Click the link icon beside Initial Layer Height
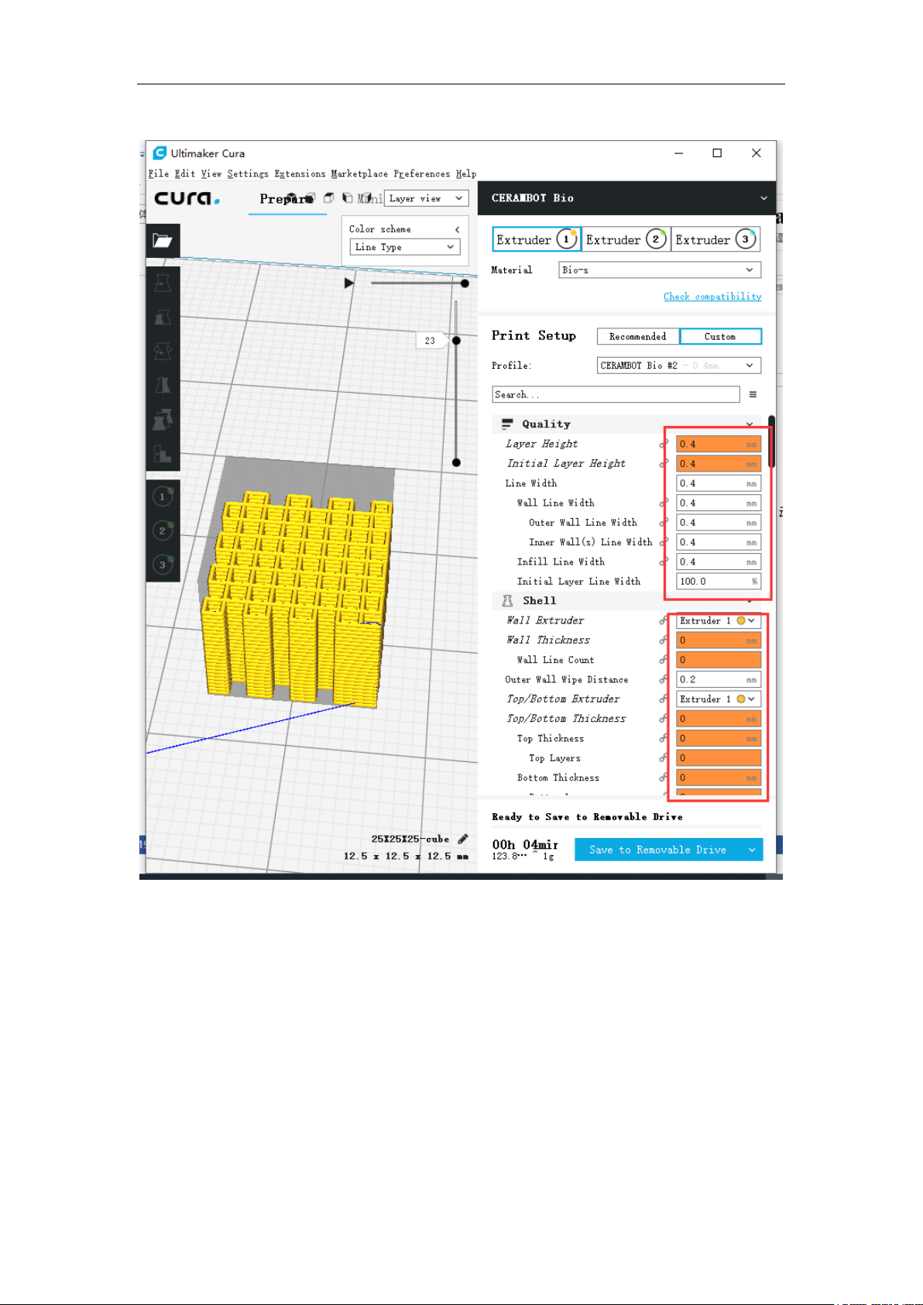This screenshot has height=1305, width=923. pos(664,463)
